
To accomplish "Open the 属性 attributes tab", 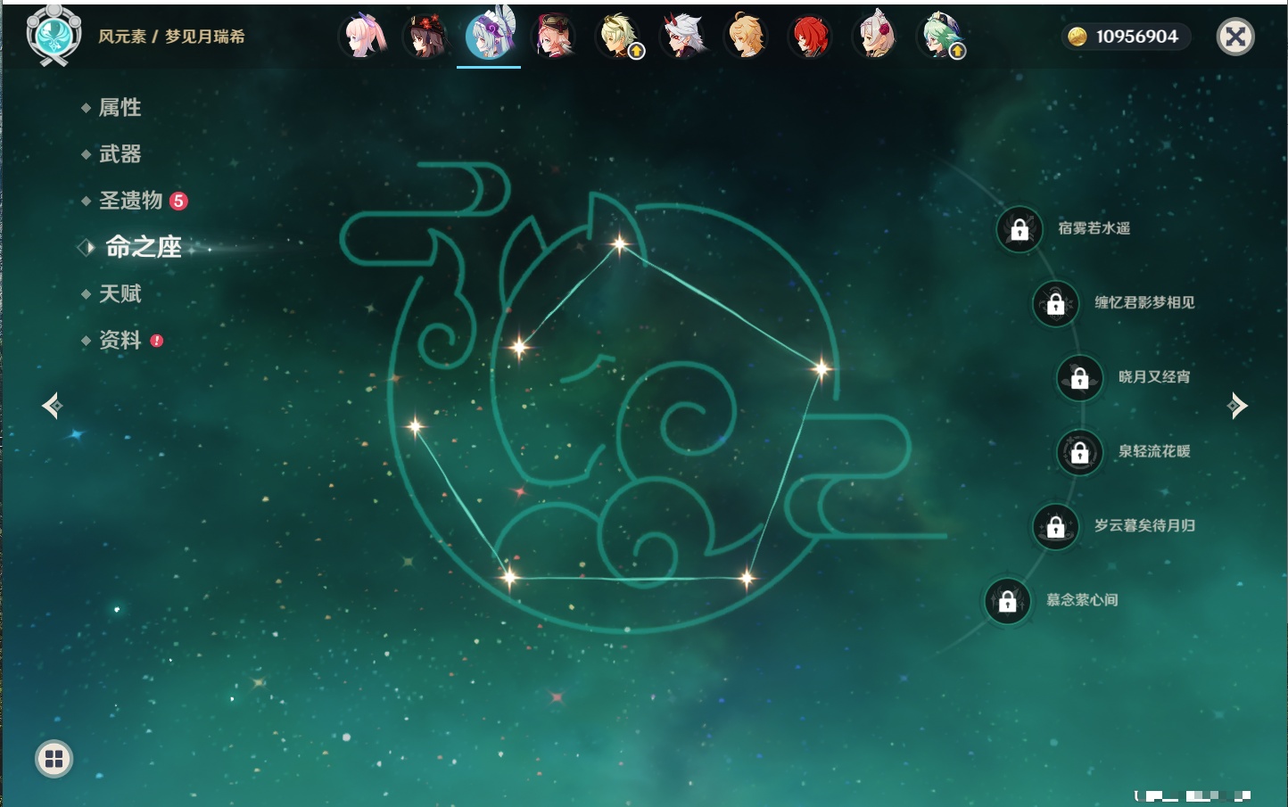I will 120,108.
